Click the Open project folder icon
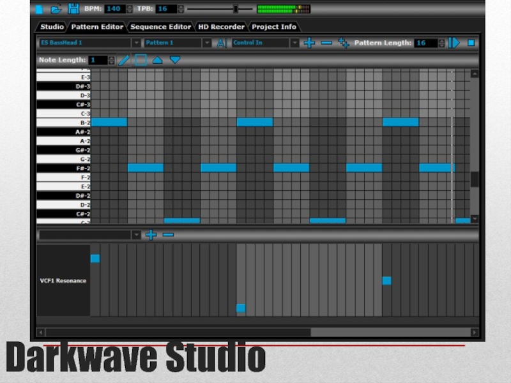 coord(56,9)
